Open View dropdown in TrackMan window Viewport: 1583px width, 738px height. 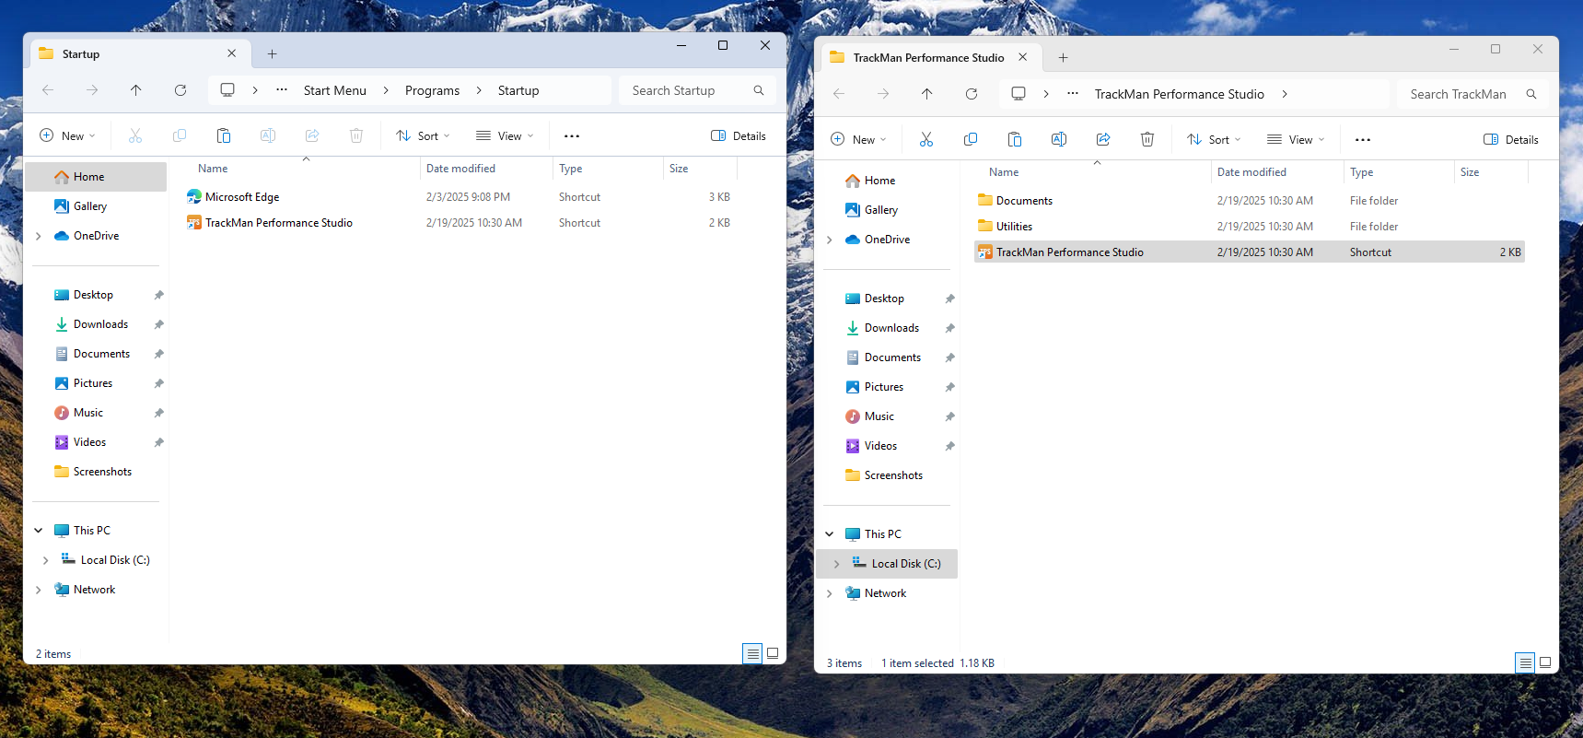1296,140
